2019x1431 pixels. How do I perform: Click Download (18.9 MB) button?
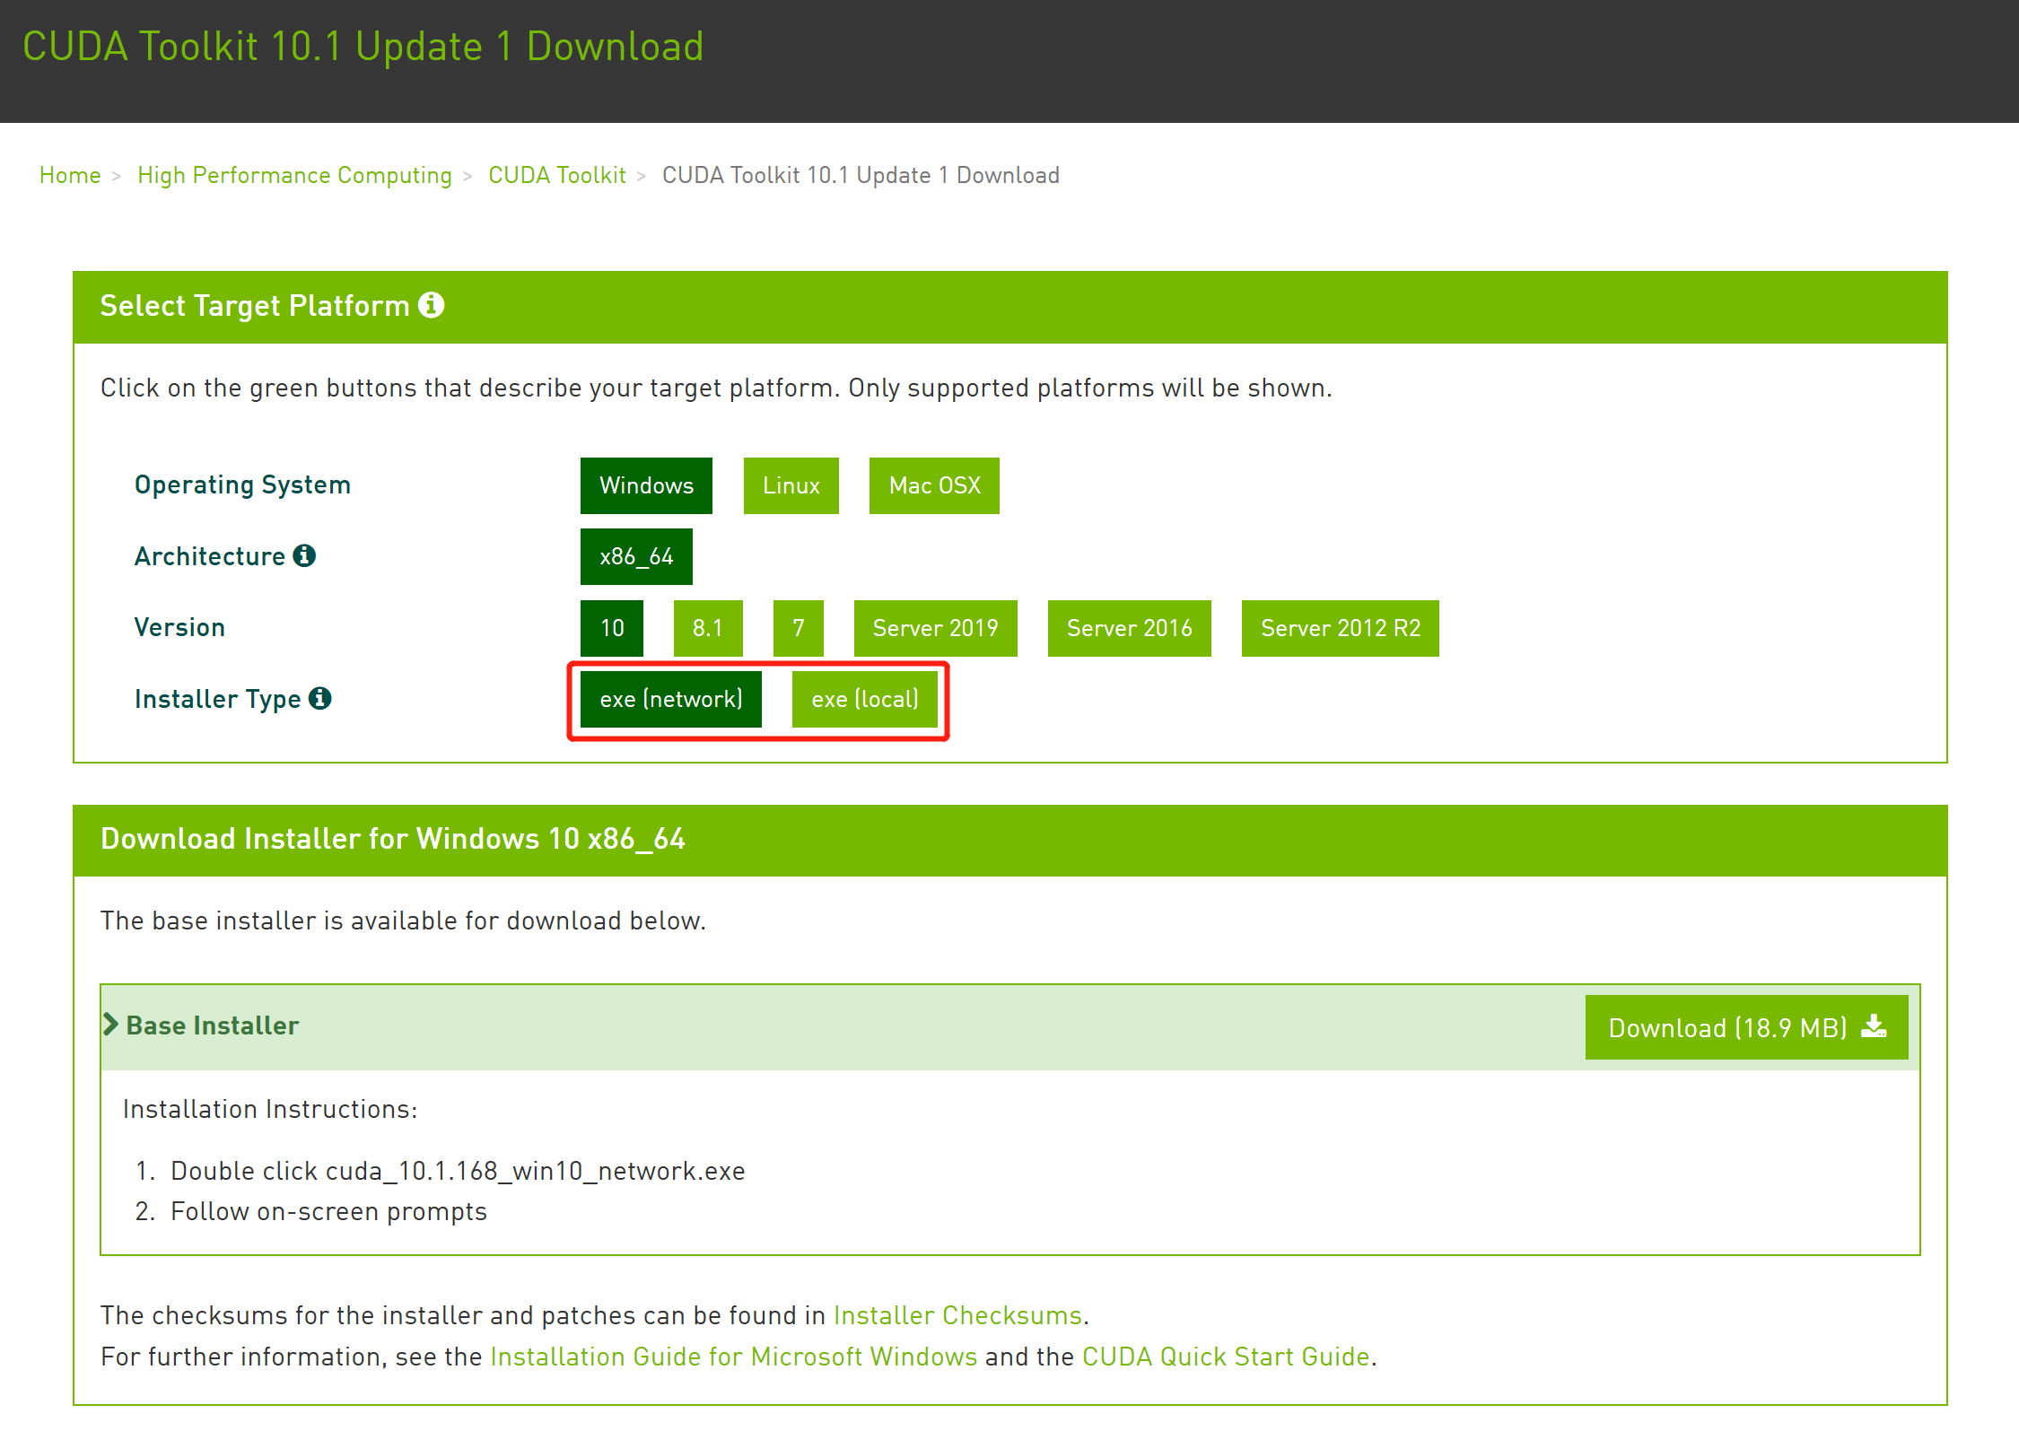pyautogui.click(x=1745, y=1027)
